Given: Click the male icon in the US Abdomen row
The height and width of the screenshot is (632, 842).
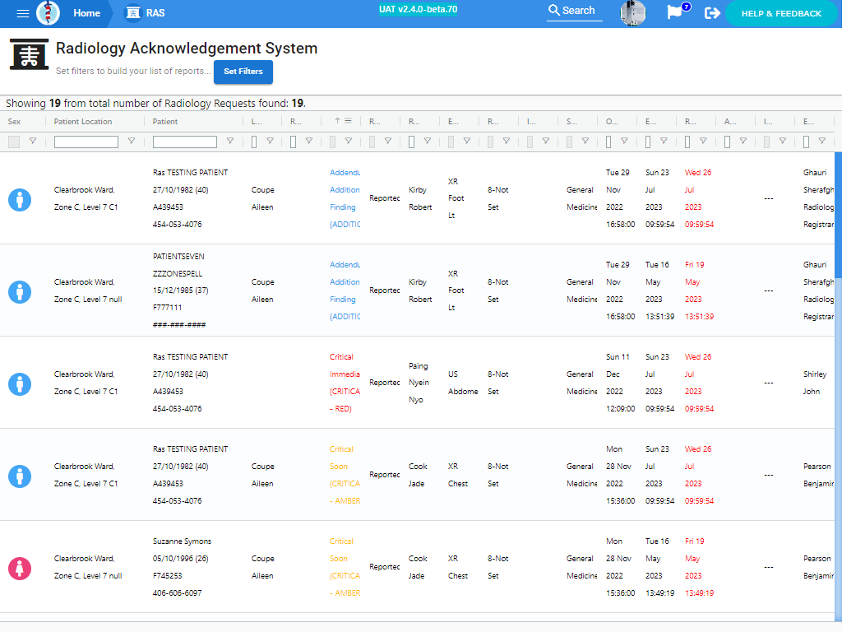Looking at the screenshot, I should coord(20,384).
